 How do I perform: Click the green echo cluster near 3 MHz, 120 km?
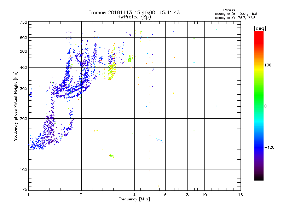(112, 156)
